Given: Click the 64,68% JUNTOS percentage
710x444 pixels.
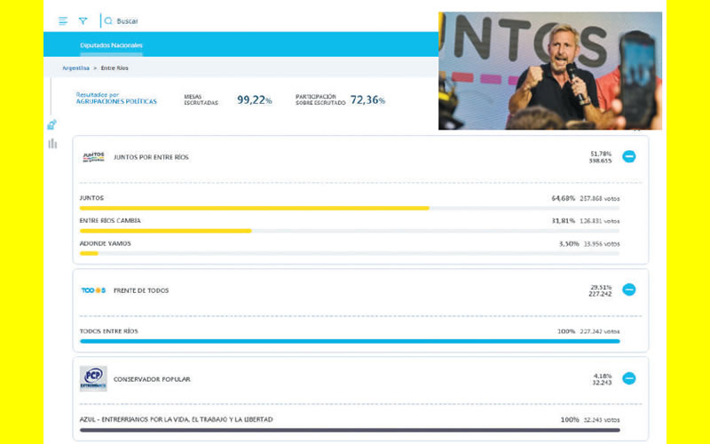Looking at the screenshot, I should tap(564, 198).
